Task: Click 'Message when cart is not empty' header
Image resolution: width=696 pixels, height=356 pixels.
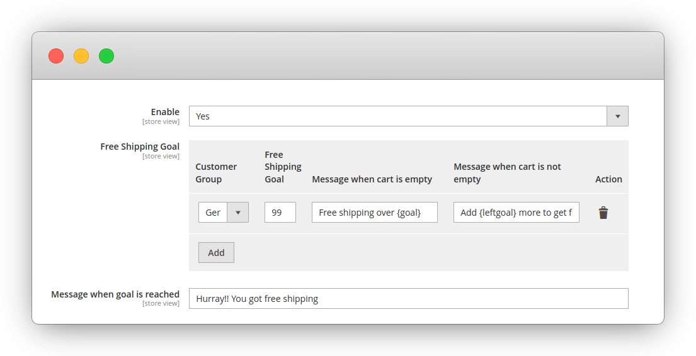Action: click(507, 173)
